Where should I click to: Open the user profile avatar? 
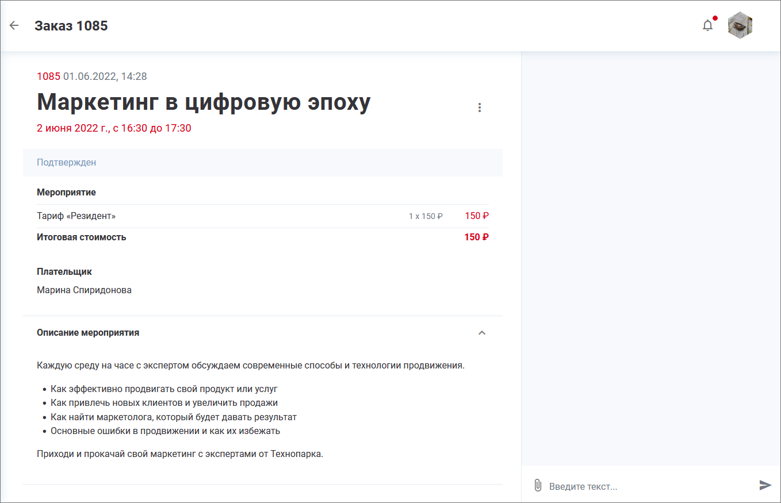pyautogui.click(x=740, y=25)
